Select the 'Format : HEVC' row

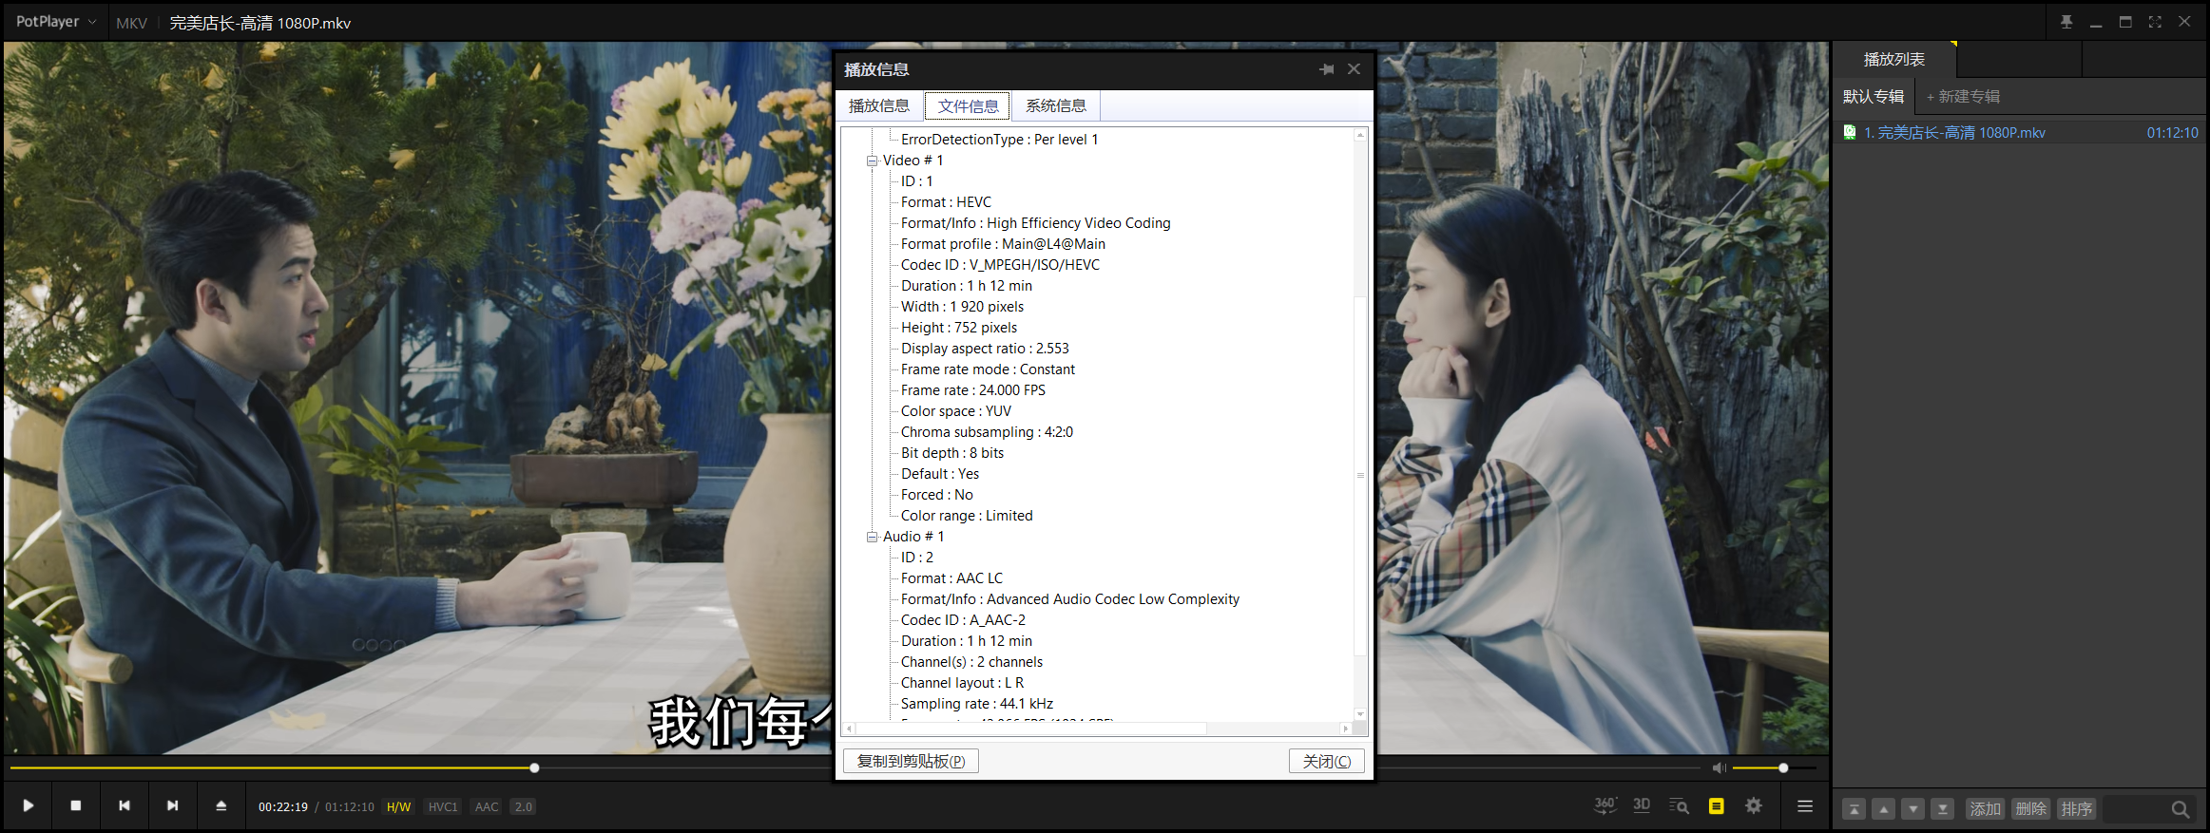tap(946, 202)
